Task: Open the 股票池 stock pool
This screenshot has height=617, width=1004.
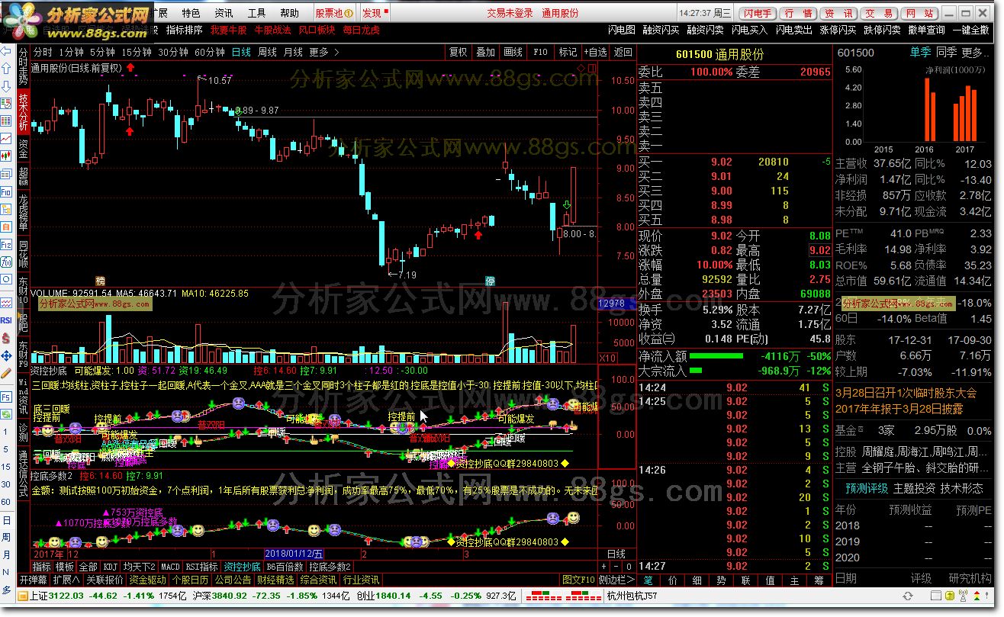Action: click(334, 13)
